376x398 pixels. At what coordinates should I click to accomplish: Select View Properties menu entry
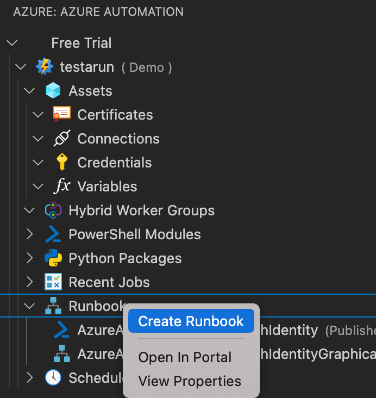[190, 381]
